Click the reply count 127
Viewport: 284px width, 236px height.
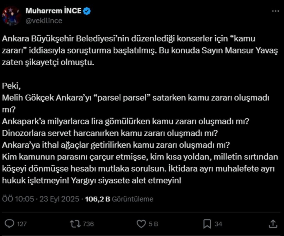[22, 224]
